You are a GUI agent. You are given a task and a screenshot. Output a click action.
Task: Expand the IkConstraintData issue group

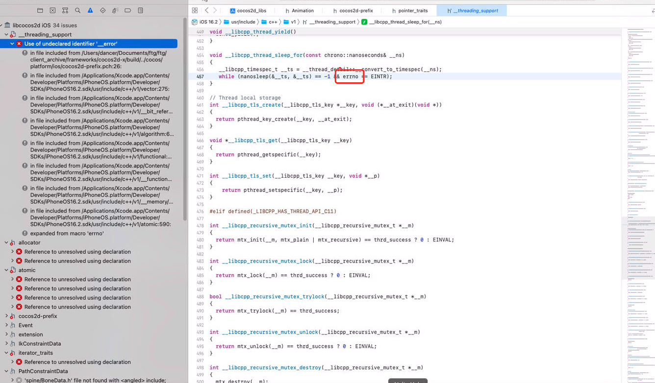6,344
